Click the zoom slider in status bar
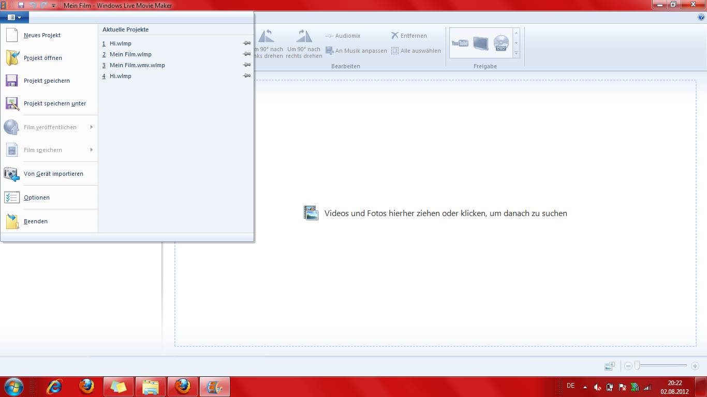 pyautogui.click(x=638, y=366)
